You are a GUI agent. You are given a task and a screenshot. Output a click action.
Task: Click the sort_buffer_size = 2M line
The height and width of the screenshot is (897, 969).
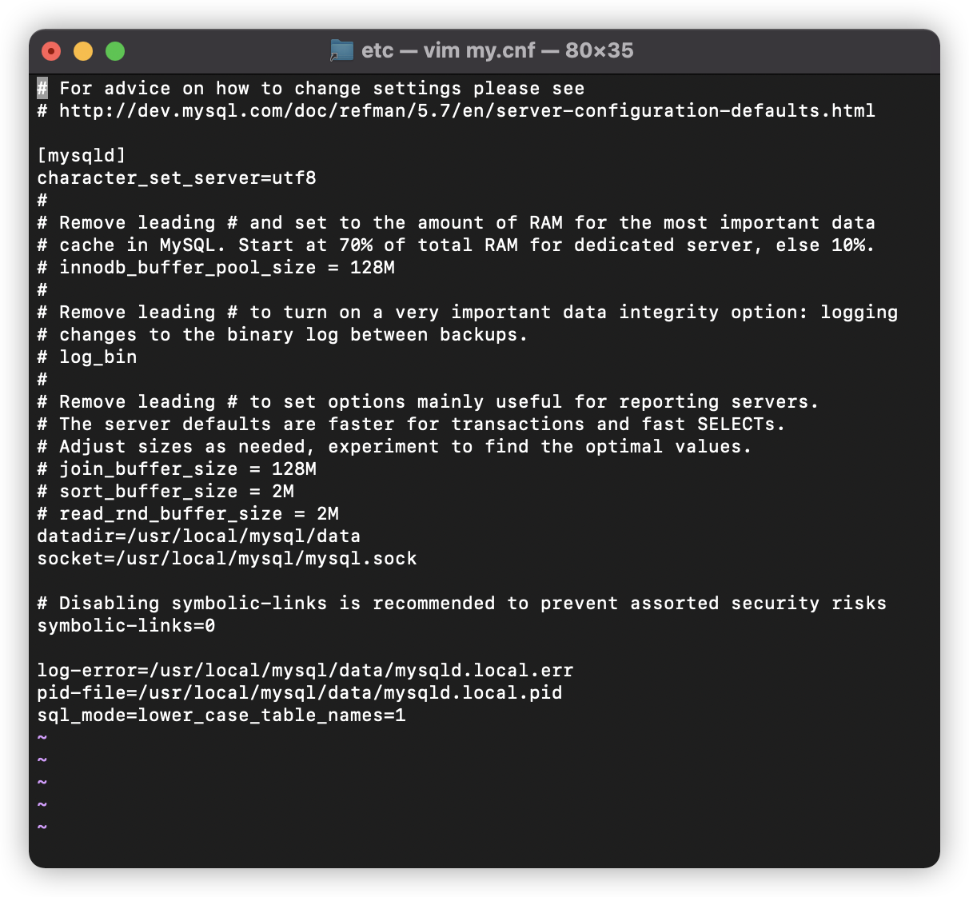click(x=165, y=491)
